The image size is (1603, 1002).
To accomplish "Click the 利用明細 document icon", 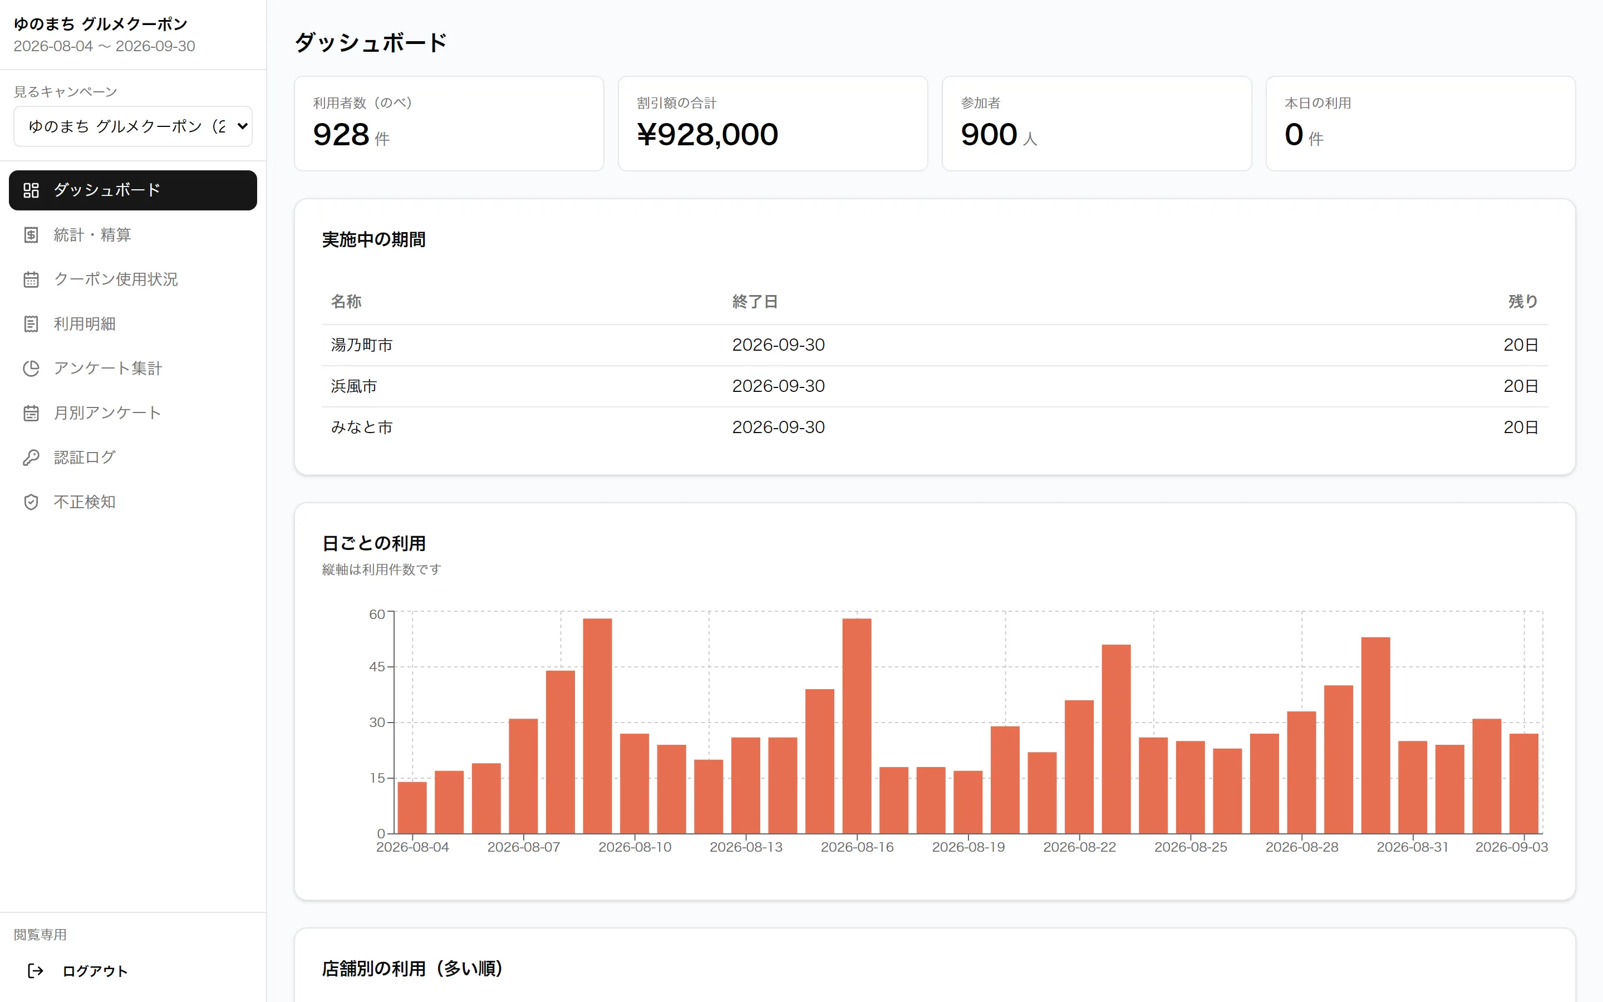I will pos(31,323).
